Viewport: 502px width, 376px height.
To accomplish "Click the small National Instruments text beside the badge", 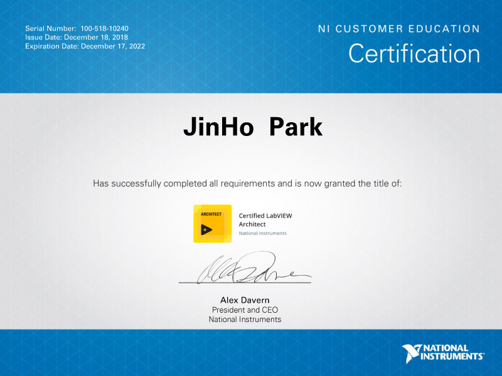I will click(262, 233).
